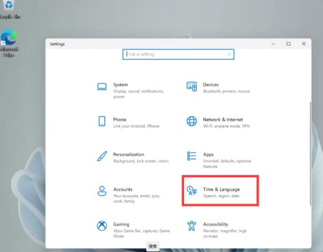Click 'Link your Android, iPhone' text
Screen dimensions: 323x252
[x=136, y=126]
